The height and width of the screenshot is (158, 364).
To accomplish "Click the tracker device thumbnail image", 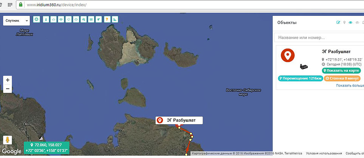I will point(304,67).
